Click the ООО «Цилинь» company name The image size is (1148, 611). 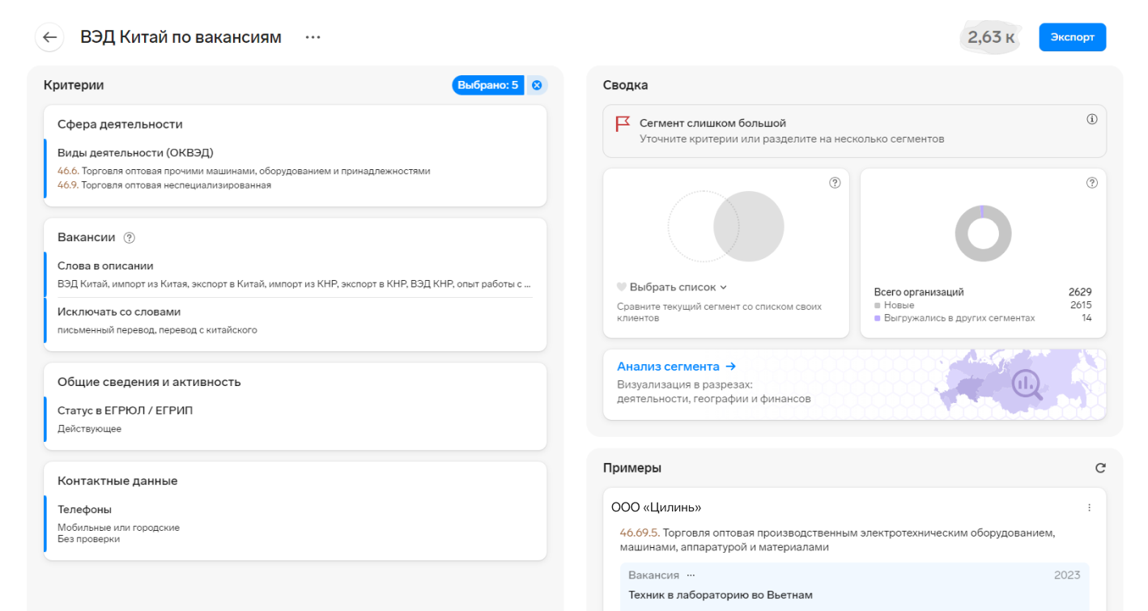click(656, 507)
